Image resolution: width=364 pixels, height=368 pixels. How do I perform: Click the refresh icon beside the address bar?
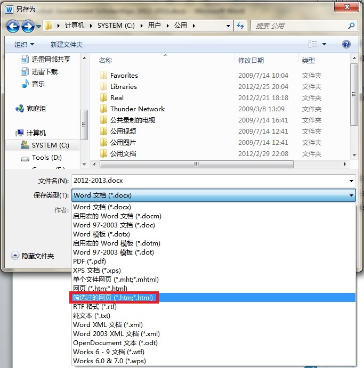coord(240,26)
